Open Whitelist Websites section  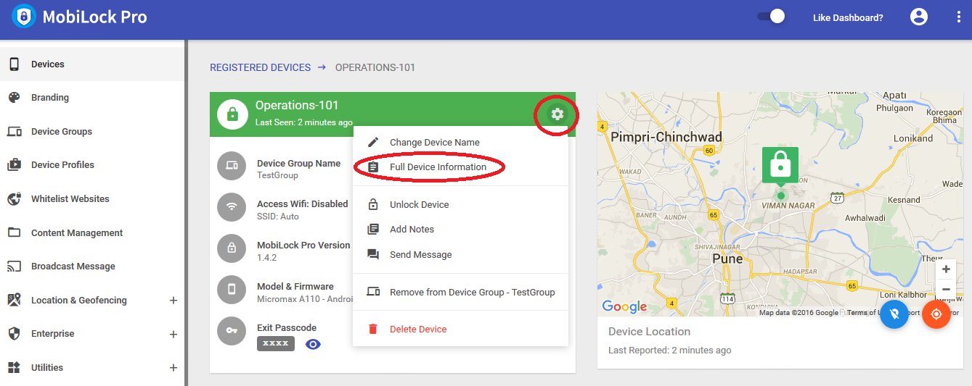[x=91, y=199]
